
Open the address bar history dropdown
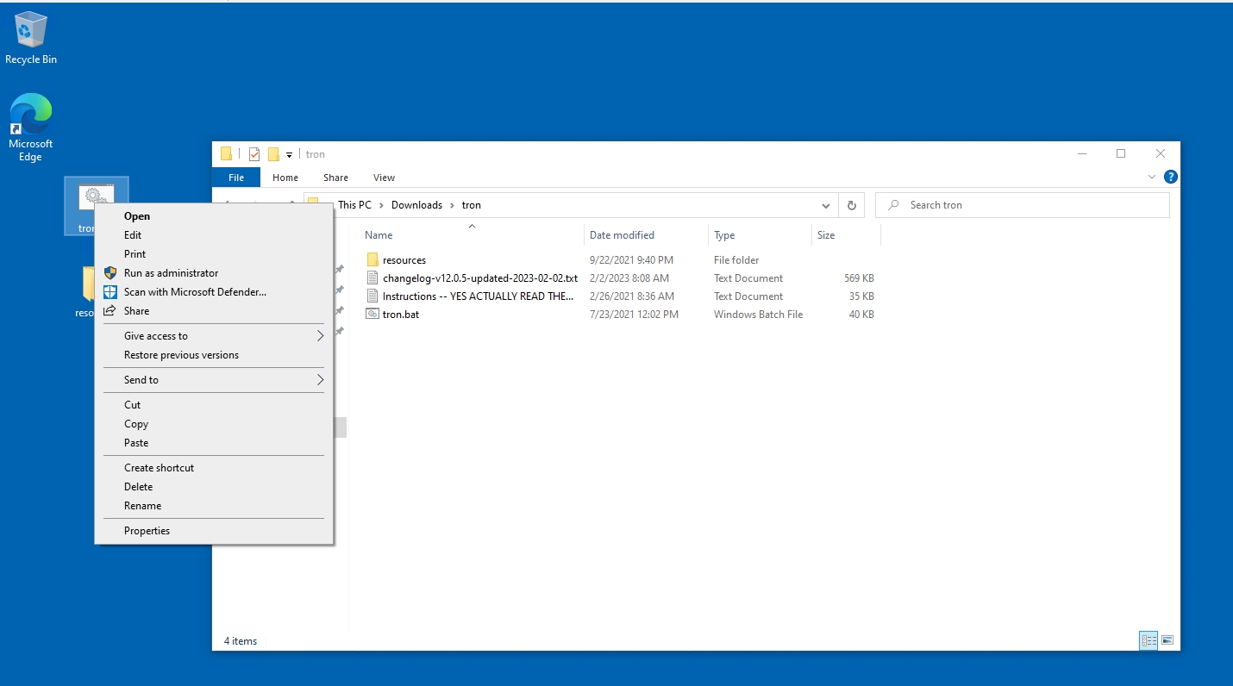tap(825, 205)
